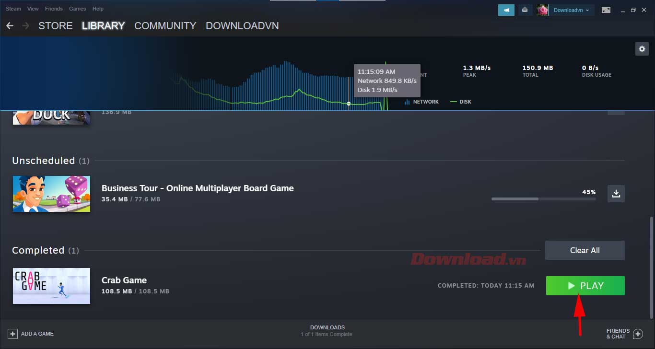Click Disk 1.9 MB/s tooltip line
The image size is (655, 349).
(377, 90)
